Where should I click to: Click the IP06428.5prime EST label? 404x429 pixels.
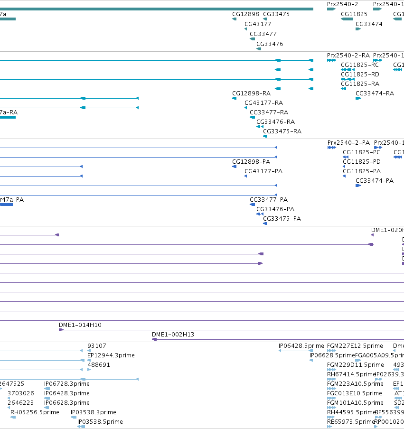(x=301, y=346)
